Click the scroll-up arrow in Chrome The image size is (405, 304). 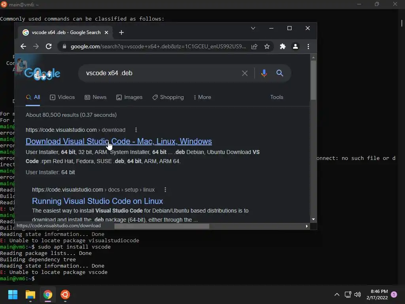point(313,57)
